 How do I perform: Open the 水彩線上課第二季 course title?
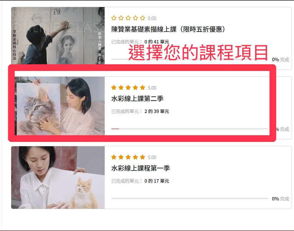(x=137, y=99)
